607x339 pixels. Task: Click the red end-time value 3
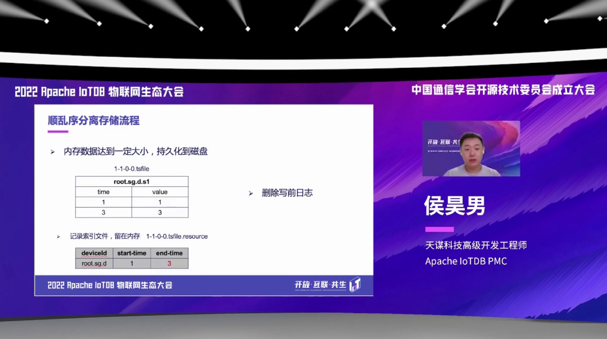169,263
